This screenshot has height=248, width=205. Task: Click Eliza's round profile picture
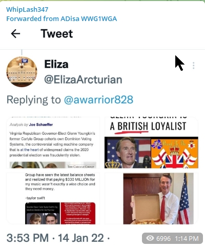[22, 72]
